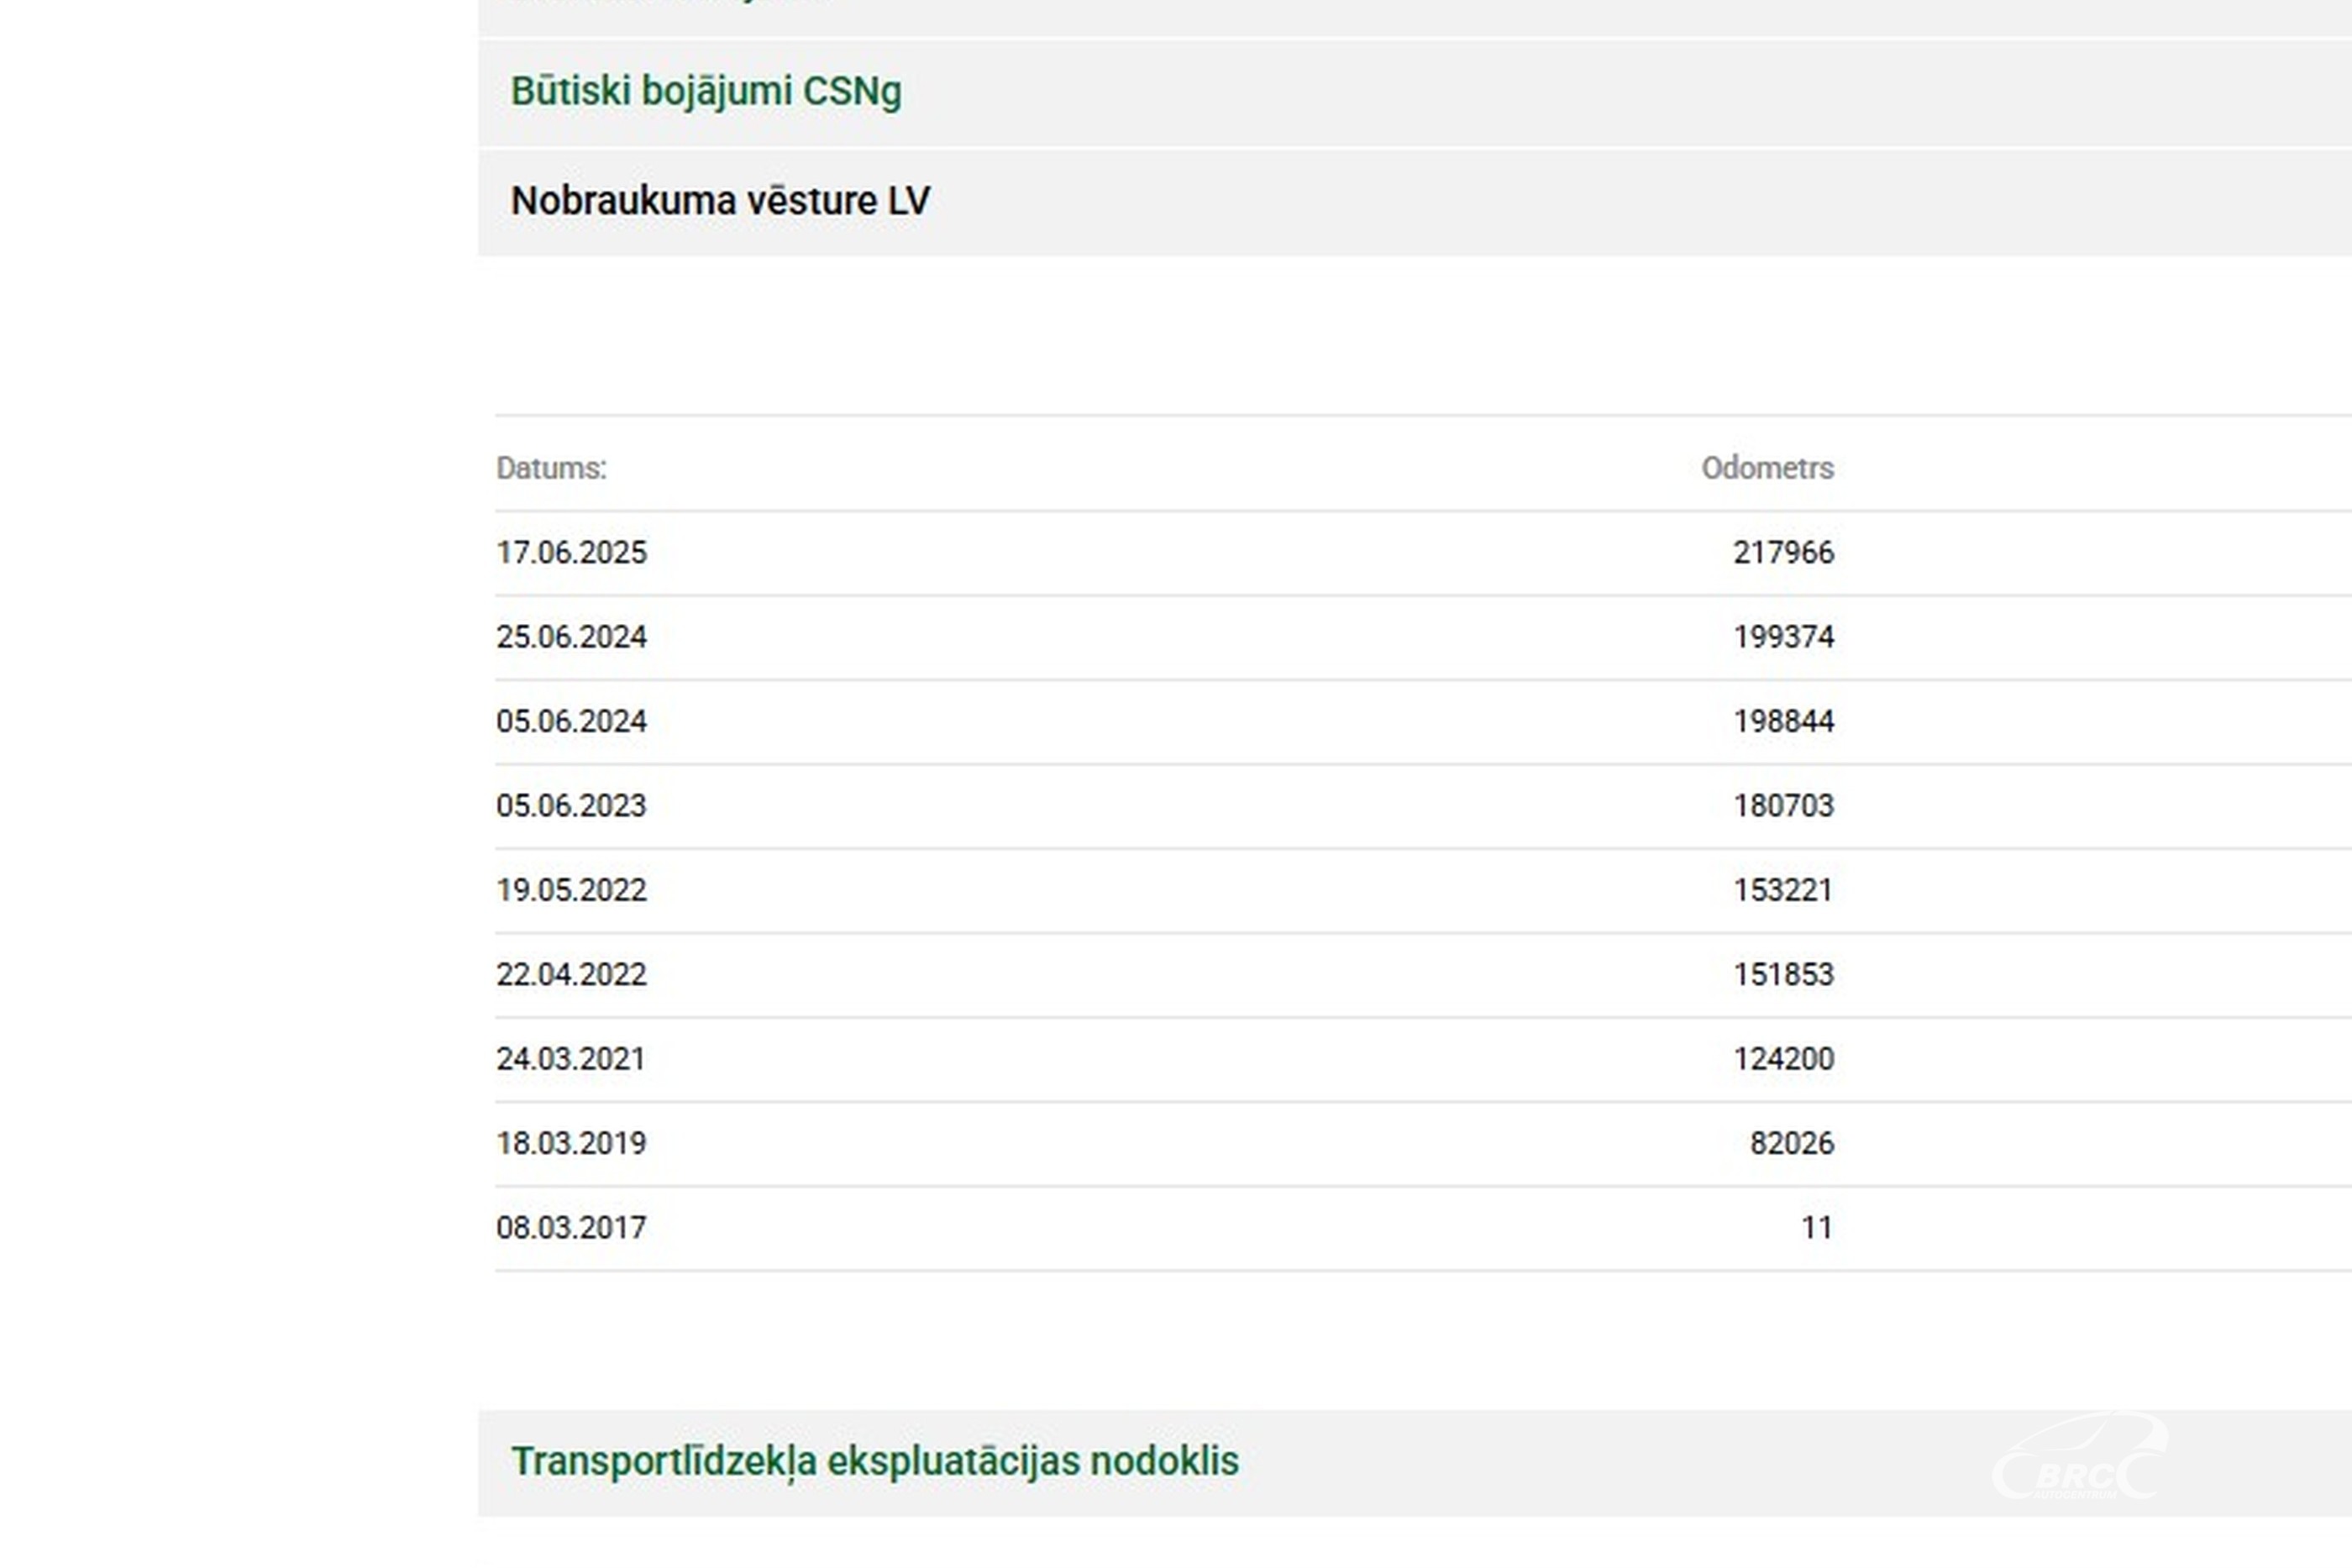Click the 05.06.2023 date row
2352x1568 pixels.
571,806
